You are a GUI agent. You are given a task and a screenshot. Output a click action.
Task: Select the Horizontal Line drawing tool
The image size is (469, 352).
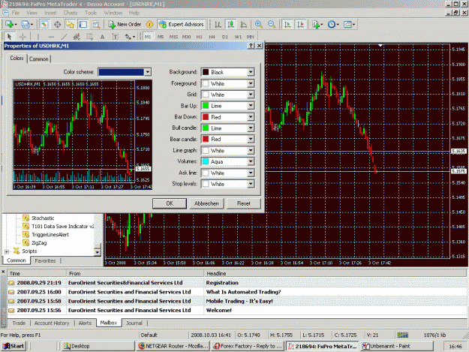pos(51,37)
